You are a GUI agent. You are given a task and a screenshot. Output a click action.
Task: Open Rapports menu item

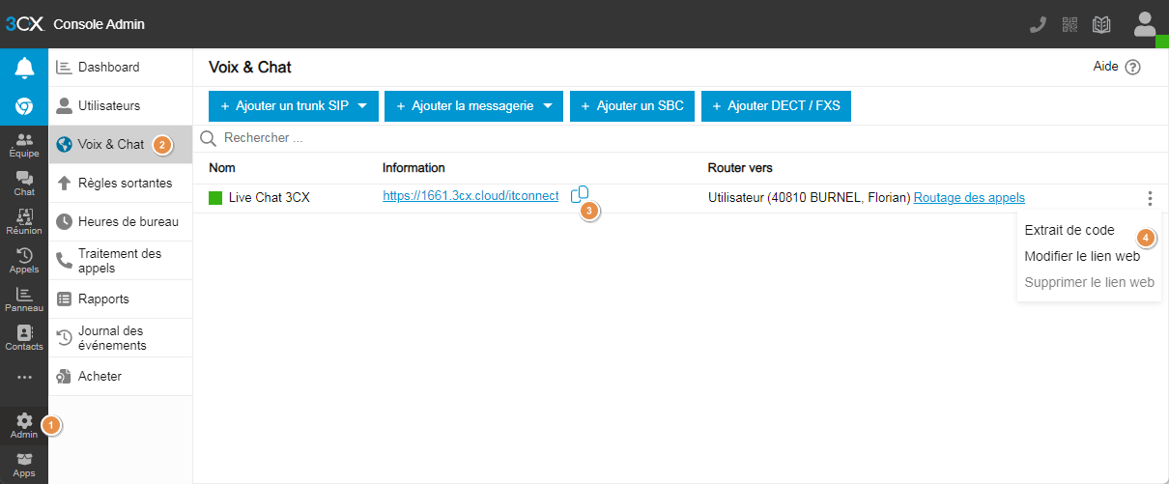121,299
